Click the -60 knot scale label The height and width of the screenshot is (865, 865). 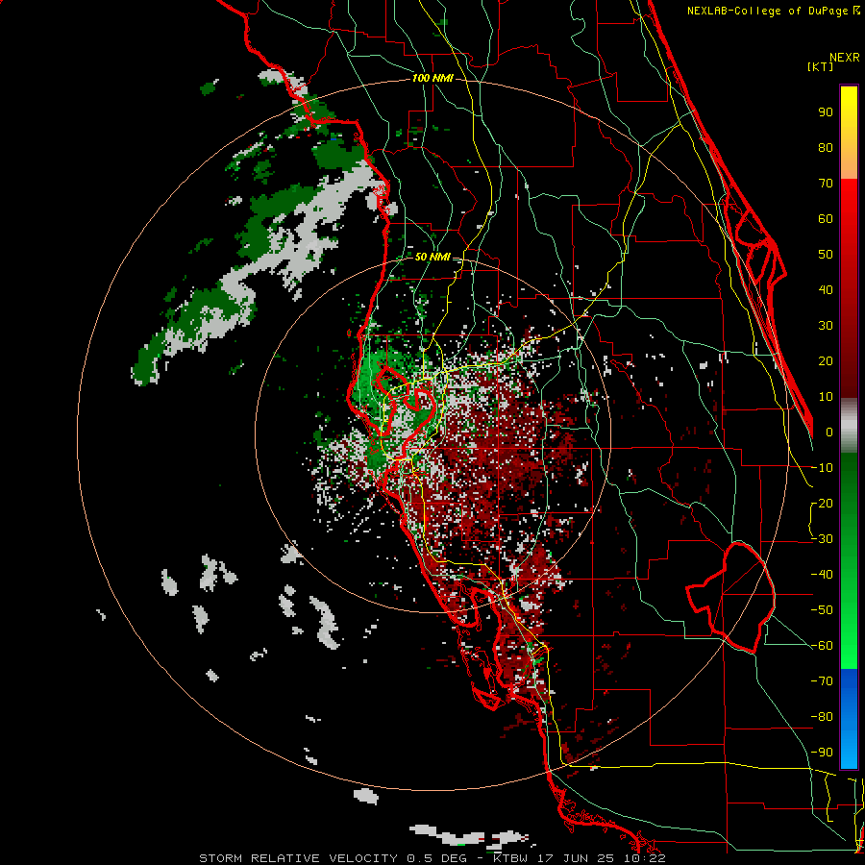[x=822, y=646]
